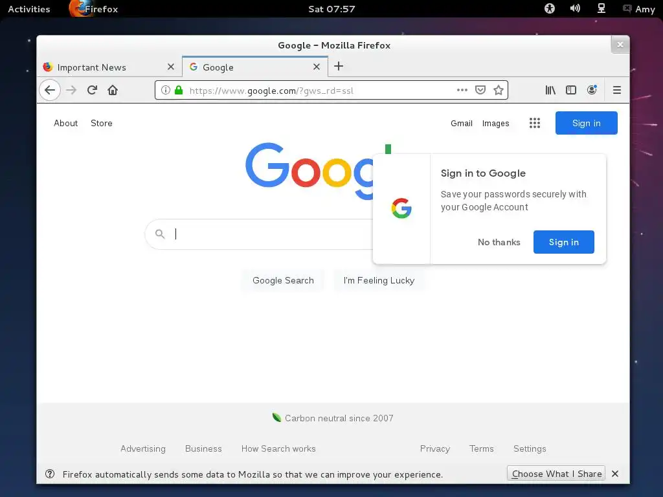Show site information icon in address bar
663x497 pixels.
click(x=166, y=90)
